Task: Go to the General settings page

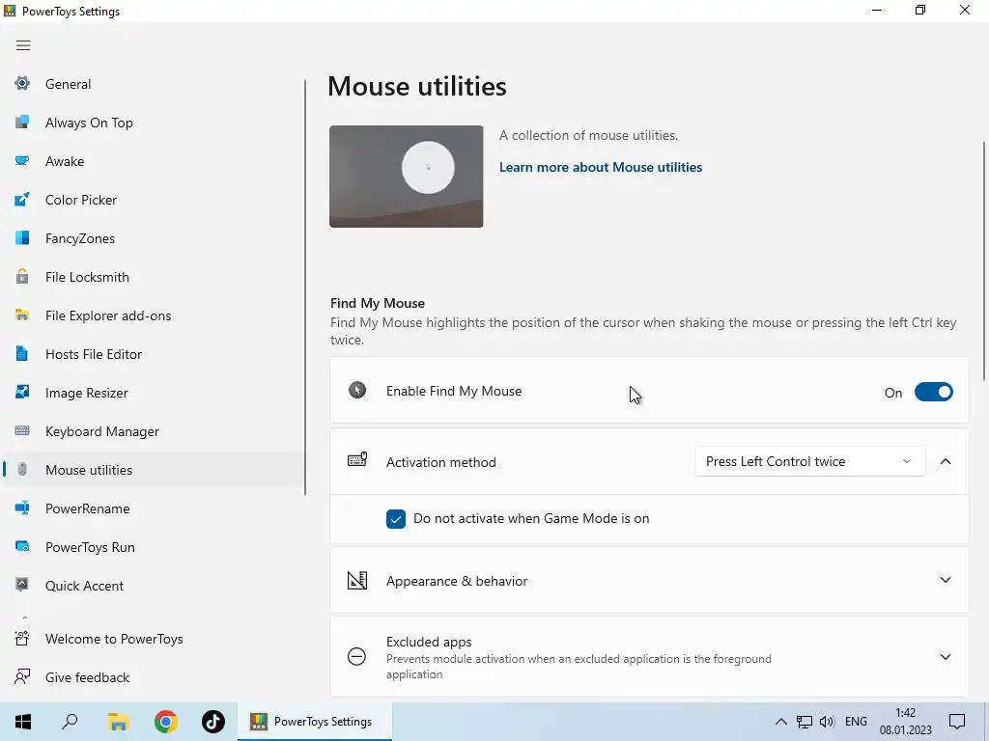Action: (x=154, y=84)
